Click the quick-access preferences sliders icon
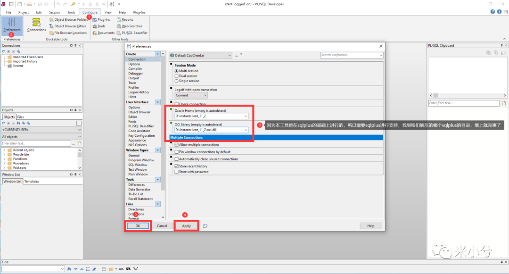Viewport: 509px width, 274px height. coord(112,4)
